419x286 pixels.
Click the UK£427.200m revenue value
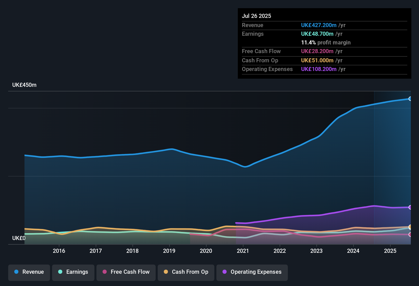(x=318, y=25)
